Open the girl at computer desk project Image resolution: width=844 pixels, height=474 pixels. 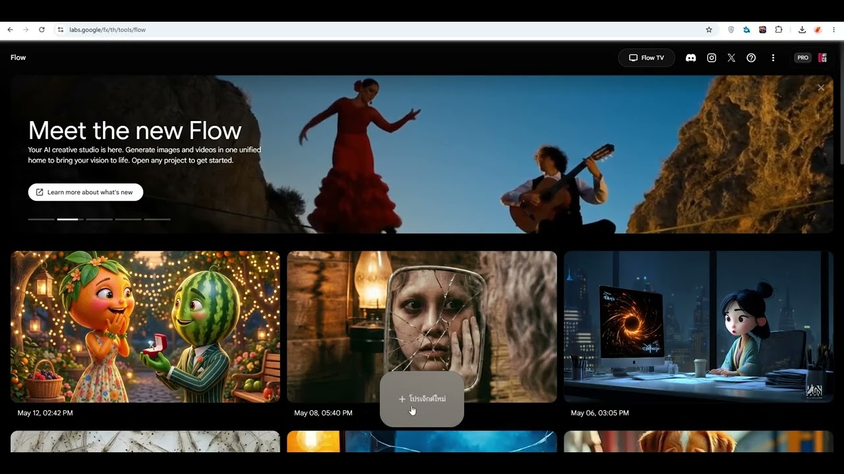coord(698,327)
